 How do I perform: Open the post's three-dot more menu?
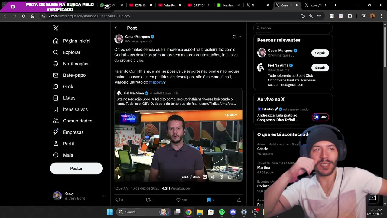click(241, 37)
